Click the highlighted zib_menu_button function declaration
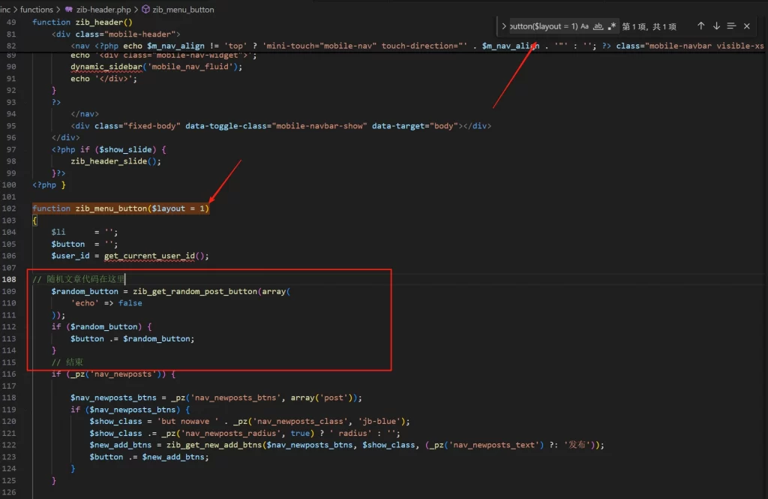Viewport: 768px width, 499px height. [x=120, y=209]
